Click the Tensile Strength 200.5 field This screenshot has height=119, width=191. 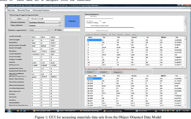tap(55, 37)
